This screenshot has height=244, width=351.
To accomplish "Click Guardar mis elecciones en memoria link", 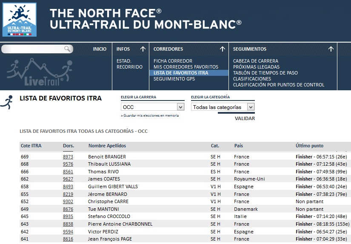I will 151,115.
